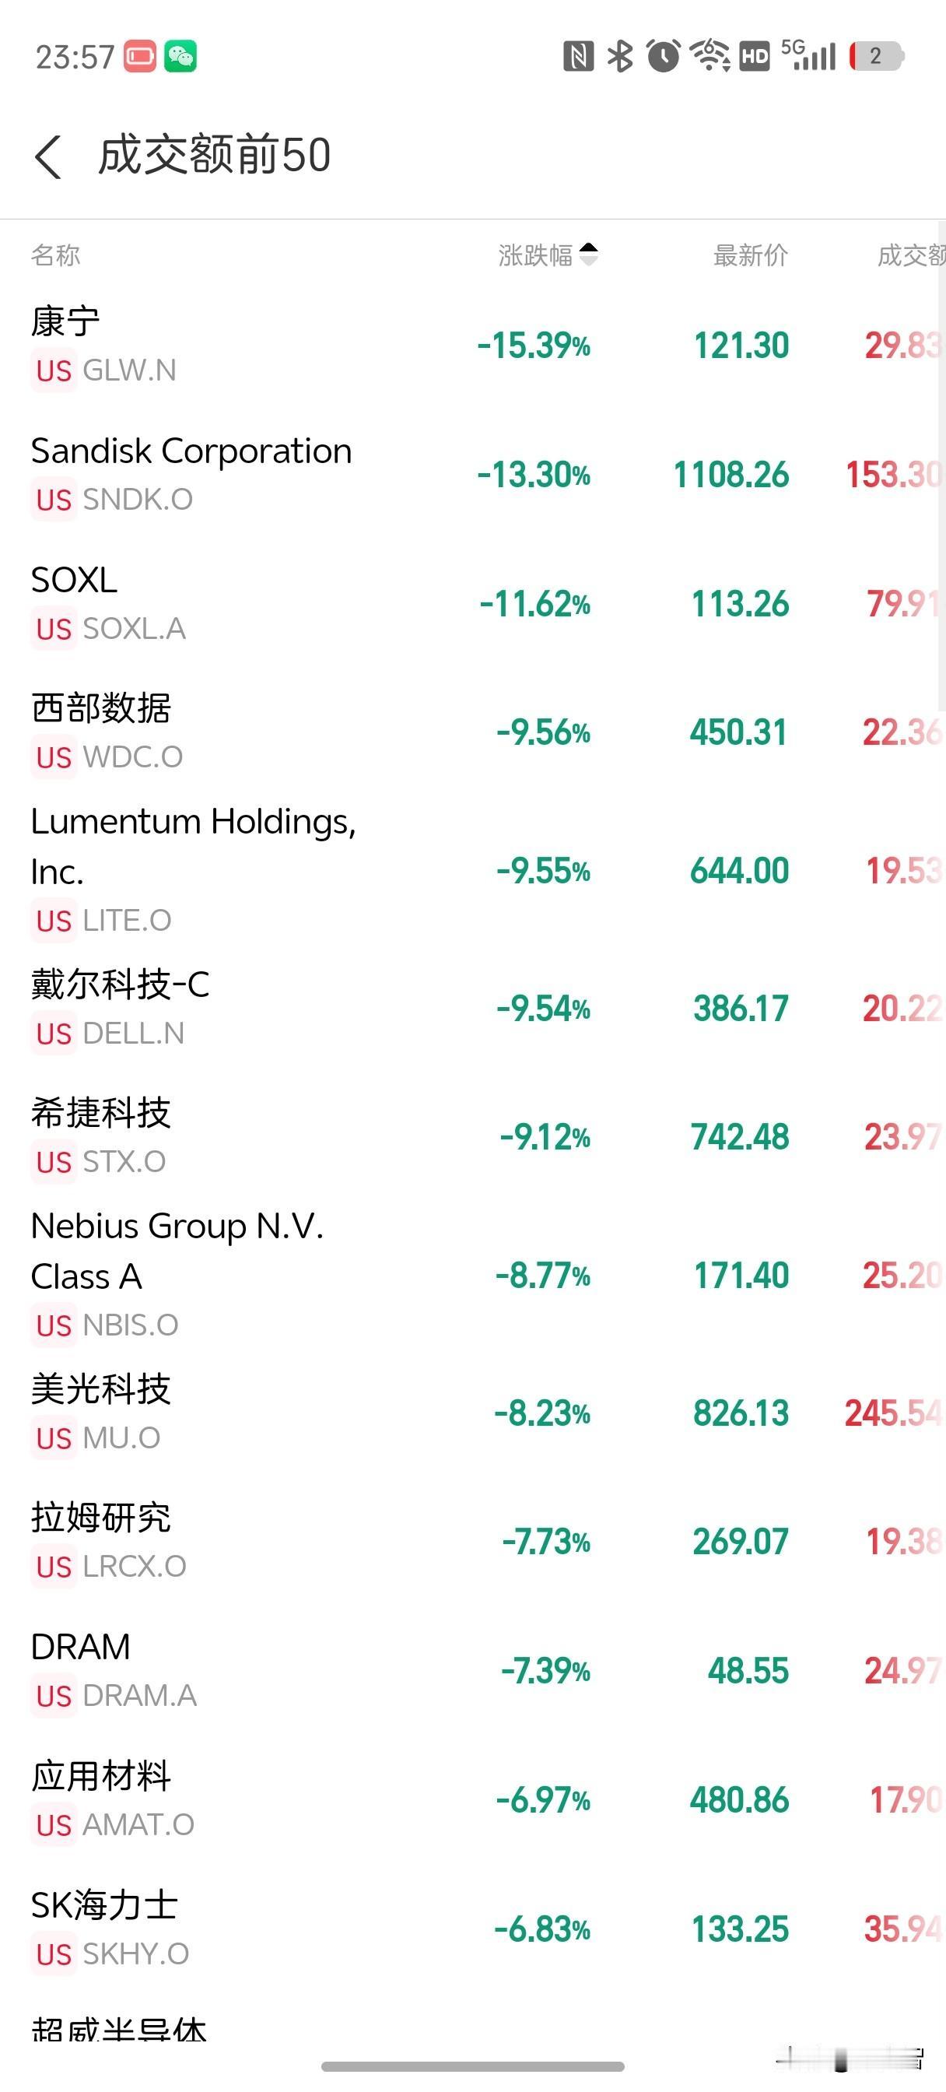
Task: Tap the WeChat notification icon
Action: [x=180, y=57]
